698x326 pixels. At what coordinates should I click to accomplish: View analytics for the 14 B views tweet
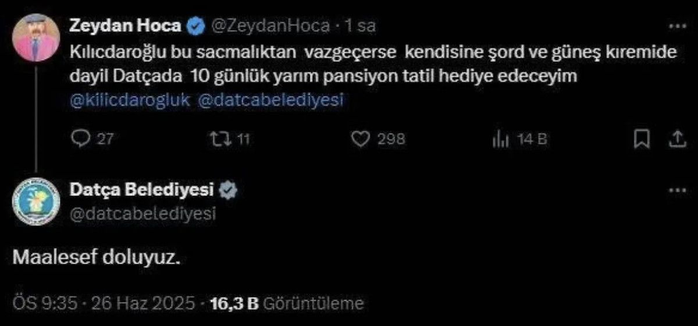pos(500,139)
